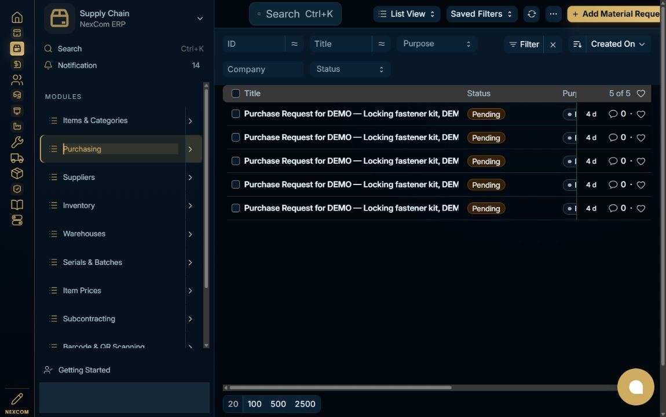Open the factory manufacturing icon in rail
The image size is (666, 417).
tap(17, 126)
